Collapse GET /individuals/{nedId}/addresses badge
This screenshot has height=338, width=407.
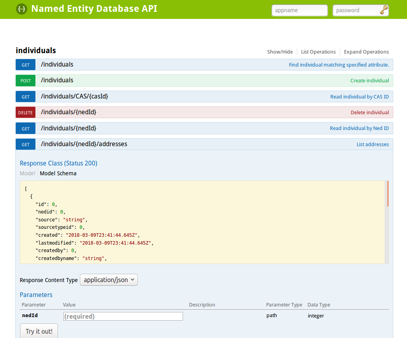click(26, 144)
